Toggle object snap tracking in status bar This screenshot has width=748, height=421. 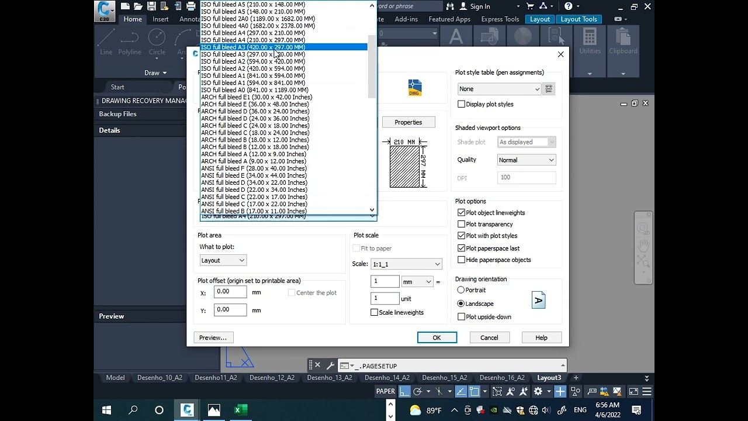[x=460, y=392]
